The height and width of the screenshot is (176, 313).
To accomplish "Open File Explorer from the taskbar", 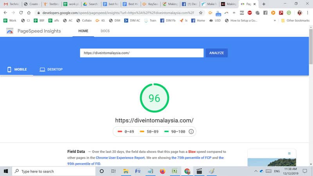I will coord(126,171).
